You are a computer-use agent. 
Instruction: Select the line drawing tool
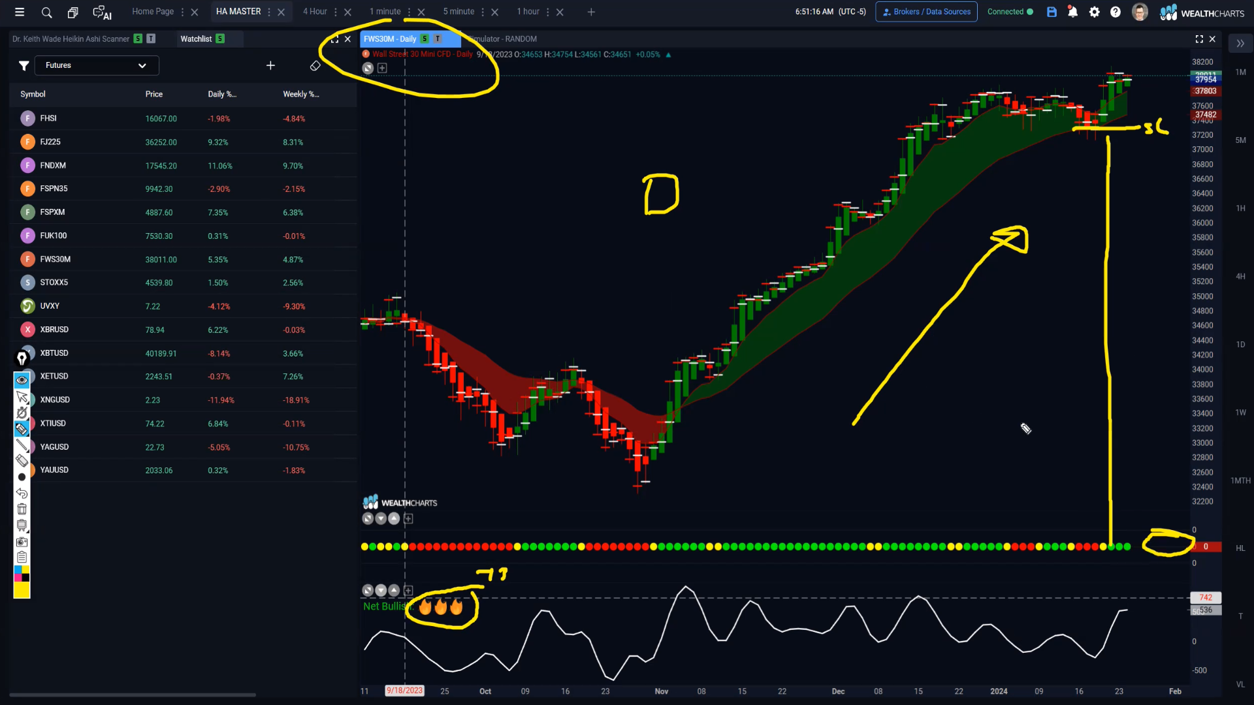(22, 445)
